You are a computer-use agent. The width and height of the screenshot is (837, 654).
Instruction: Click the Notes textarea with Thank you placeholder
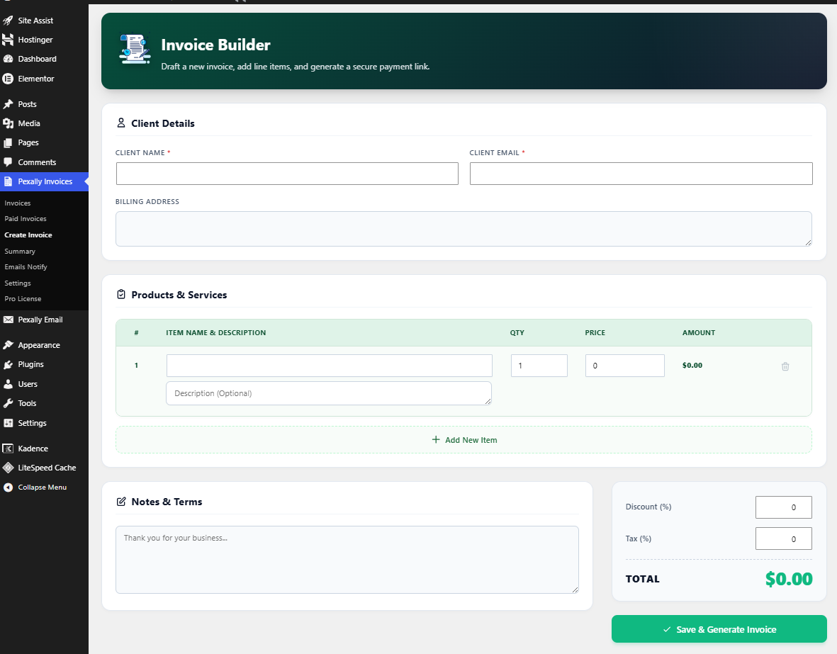point(347,560)
